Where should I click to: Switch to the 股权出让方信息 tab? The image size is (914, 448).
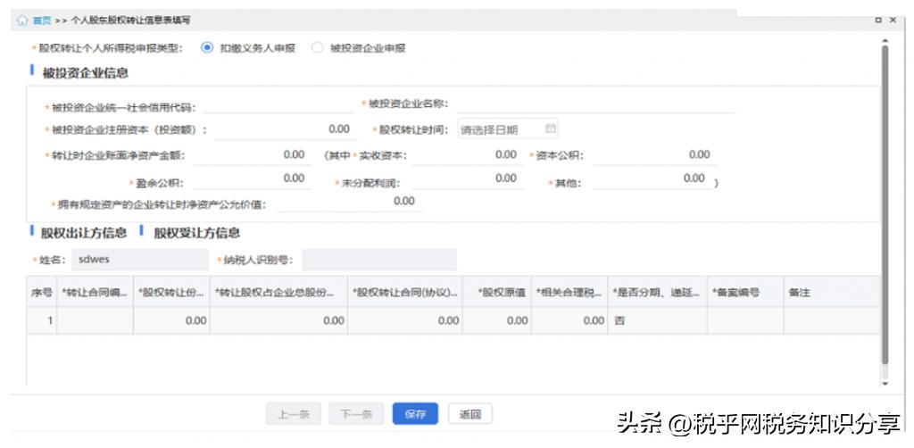coord(83,233)
